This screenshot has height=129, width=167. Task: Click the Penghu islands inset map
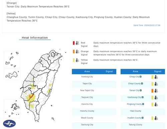(12, 109)
